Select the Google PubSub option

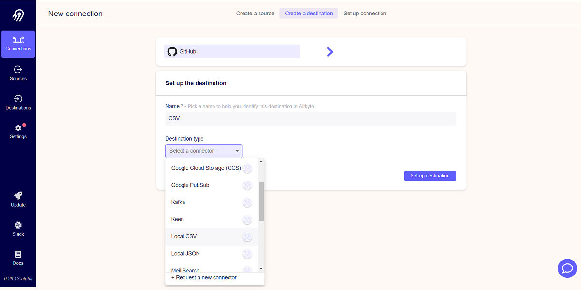pos(212,185)
